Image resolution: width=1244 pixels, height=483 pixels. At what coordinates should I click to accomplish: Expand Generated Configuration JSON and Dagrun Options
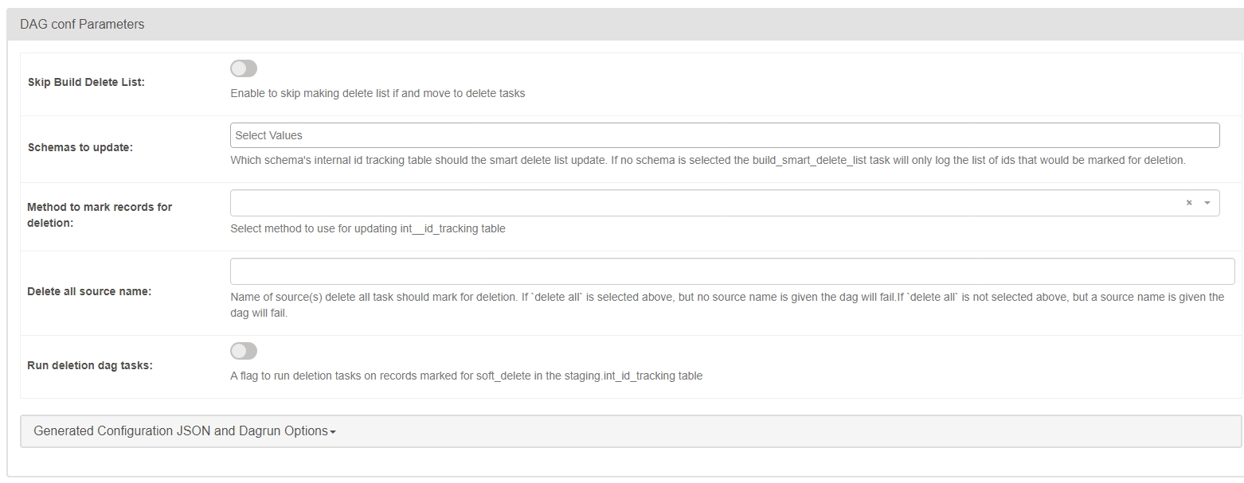[180, 431]
